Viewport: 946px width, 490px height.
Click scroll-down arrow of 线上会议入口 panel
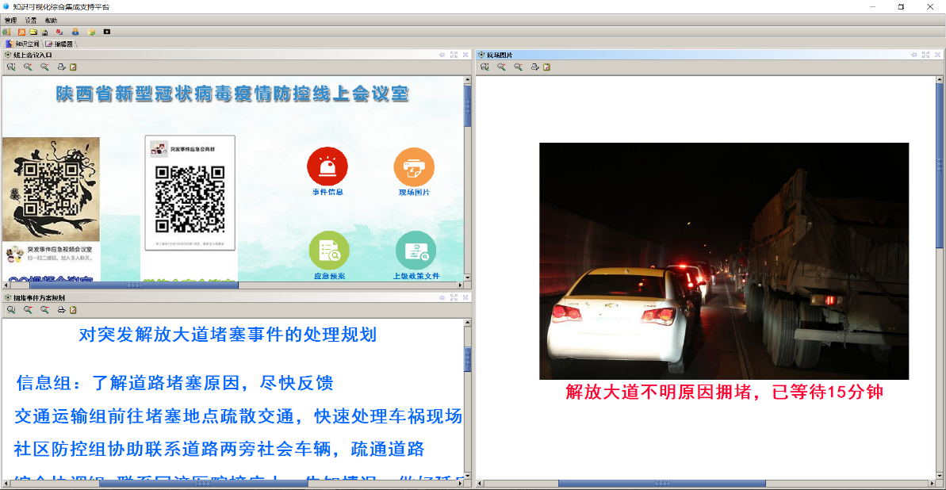[468, 277]
